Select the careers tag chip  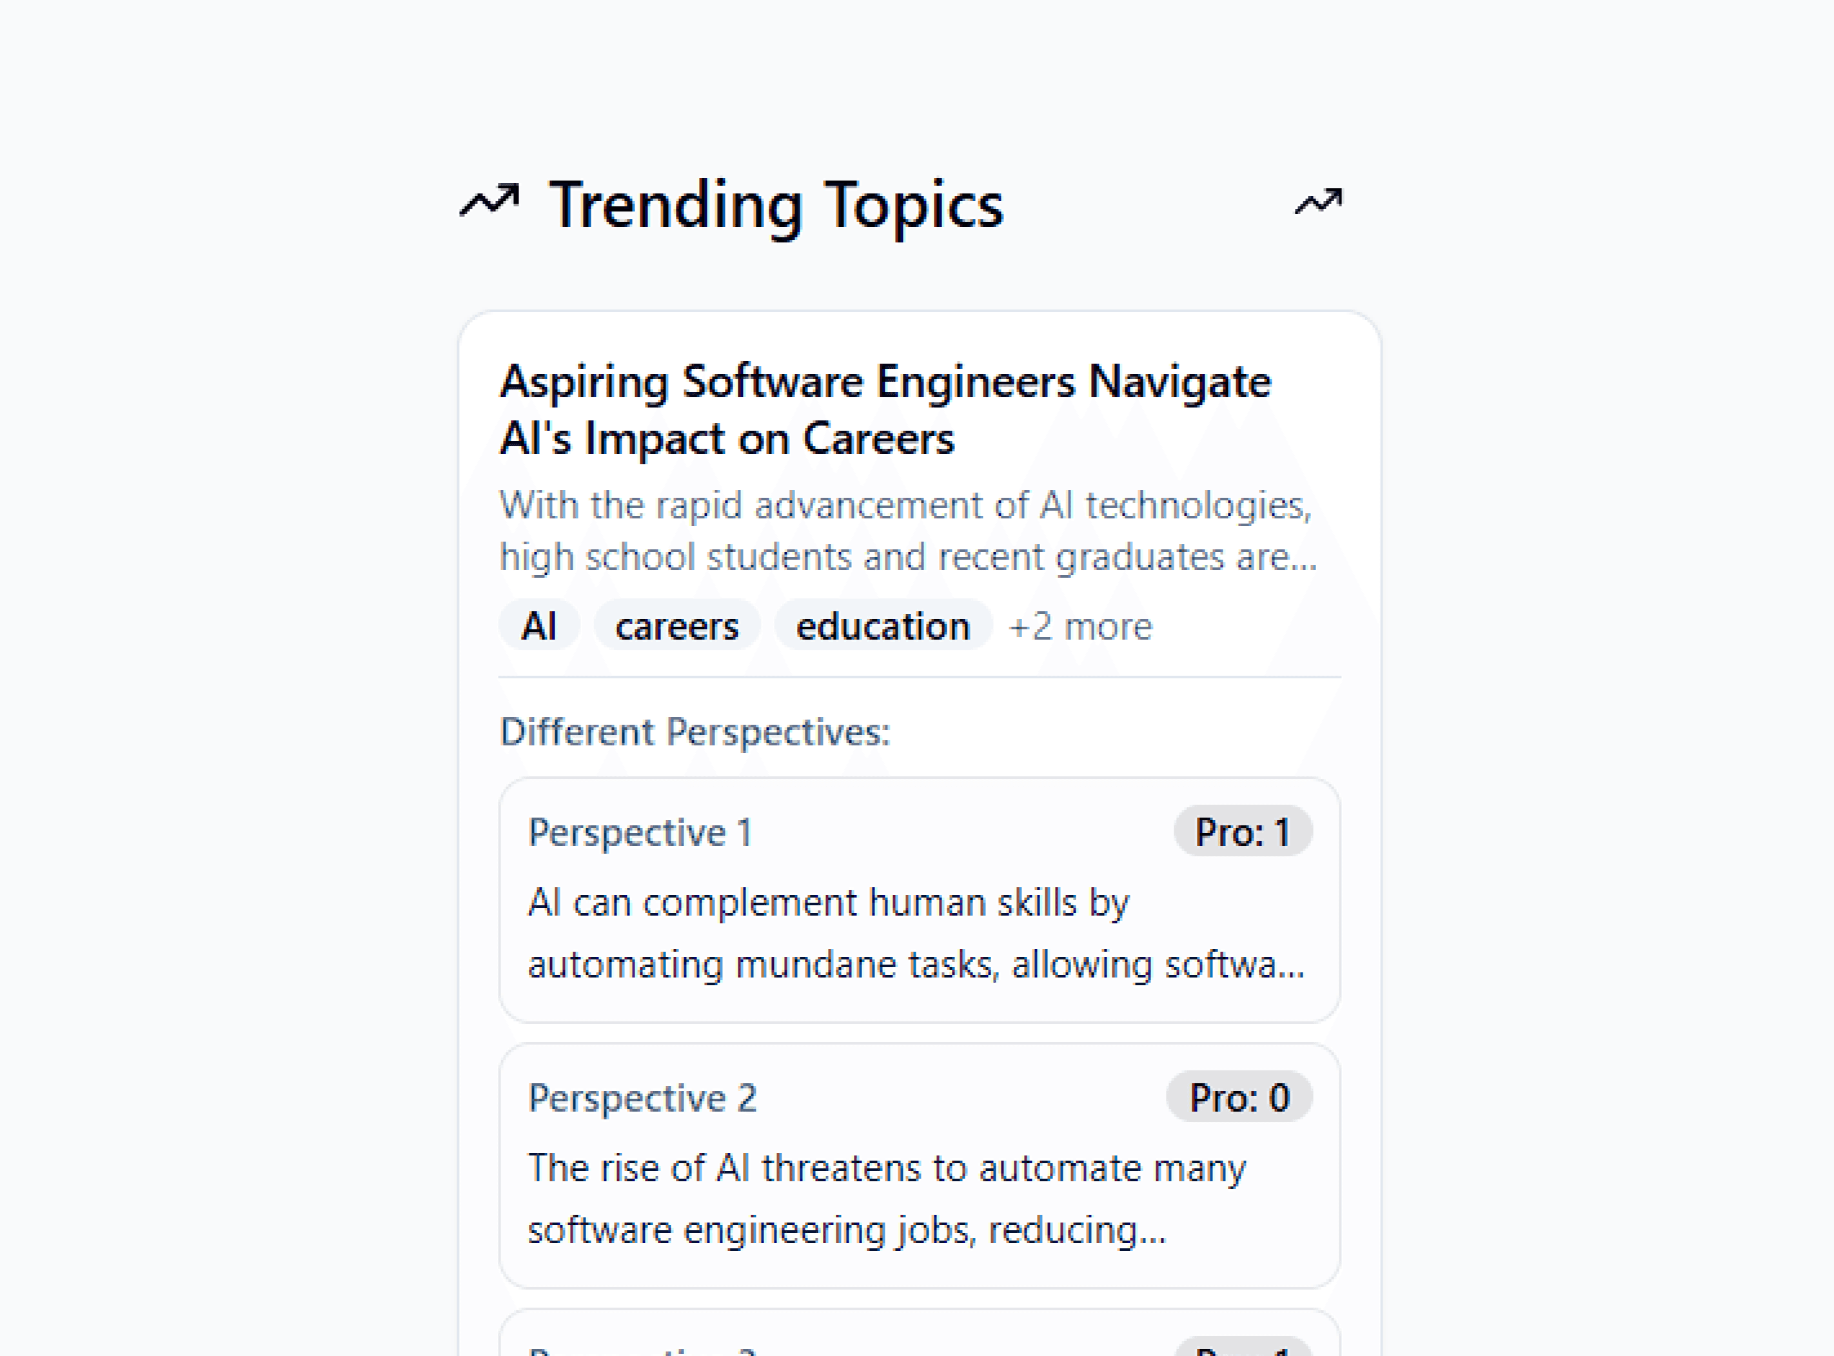[x=677, y=626]
